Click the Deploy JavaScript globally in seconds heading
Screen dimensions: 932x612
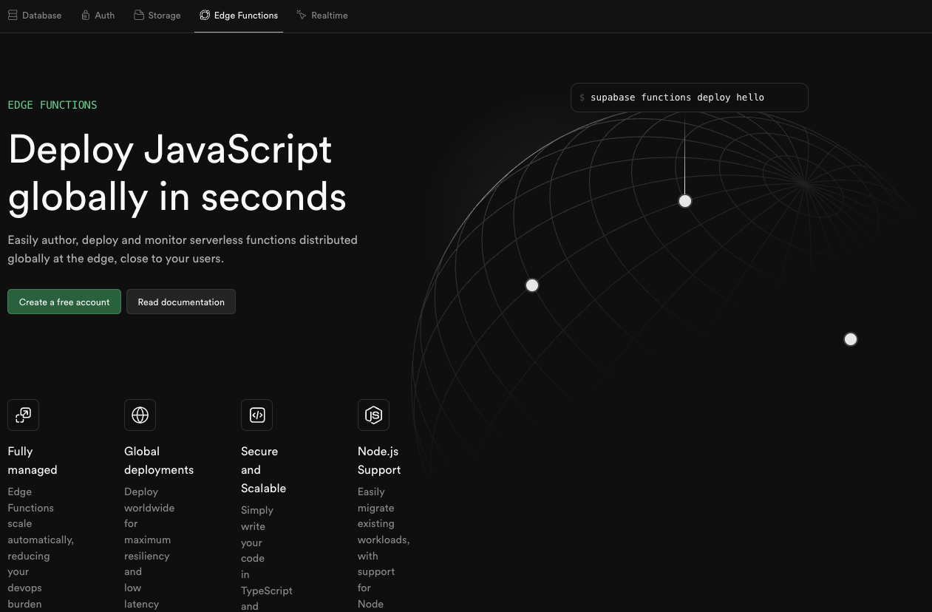click(177, 174)
